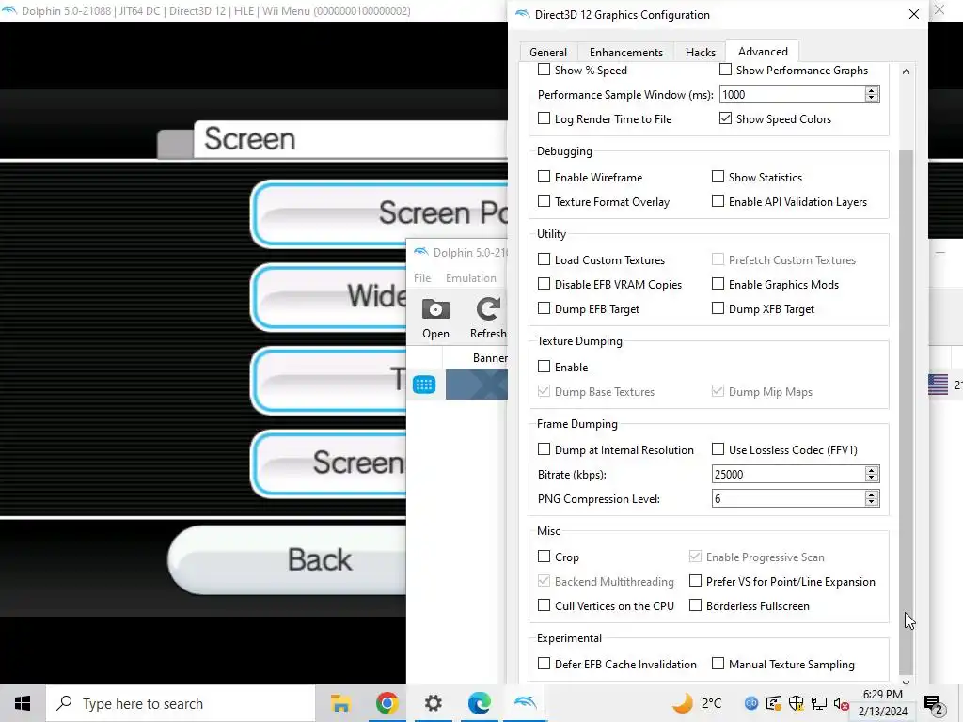The width and height of the screenshot is (963, 722).
Task: Open the File menu in Dolphin window
Action: 422,278
